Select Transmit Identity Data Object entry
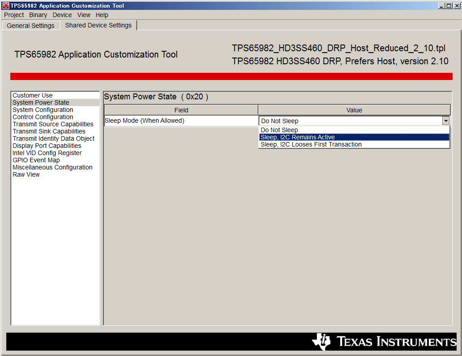462x356 pixels. point(55,138)
